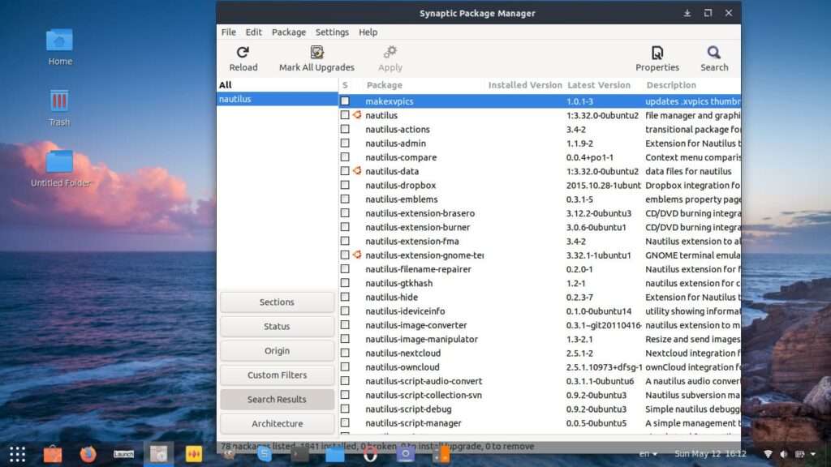This screenshot has height=467, width=831.
Task: Tick the nautilus-admin status checkbox
Action: tap(345, 143)
